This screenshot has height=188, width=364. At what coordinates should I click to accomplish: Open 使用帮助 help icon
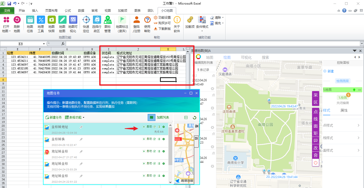click(x=147, y=24)
